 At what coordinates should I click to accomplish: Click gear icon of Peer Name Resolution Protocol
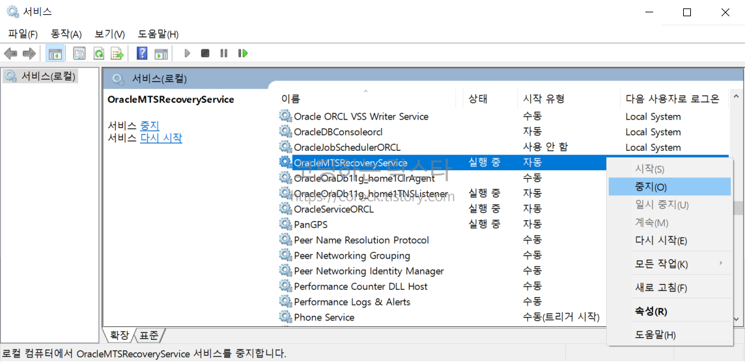tap(285, 240)
